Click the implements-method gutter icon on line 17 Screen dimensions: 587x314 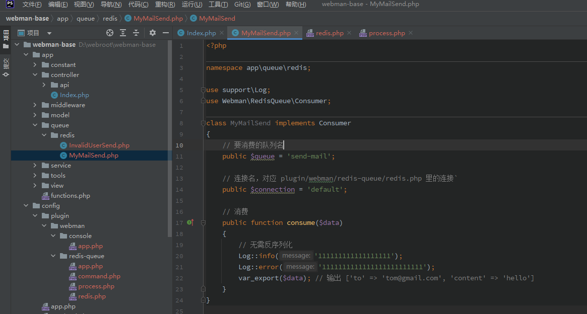[x=190, y=222]
